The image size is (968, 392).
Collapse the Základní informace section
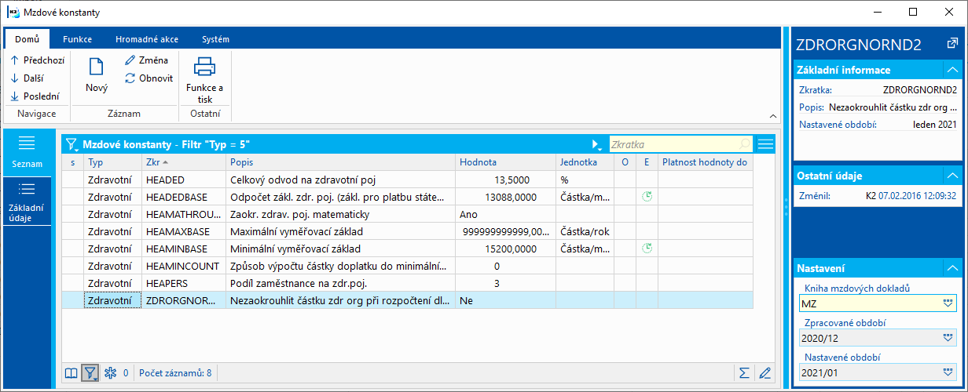[951, 70]
